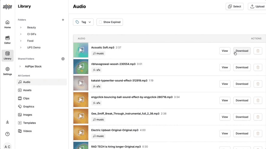Enable the Show Expired checkbox

click(x=100, y=22)
